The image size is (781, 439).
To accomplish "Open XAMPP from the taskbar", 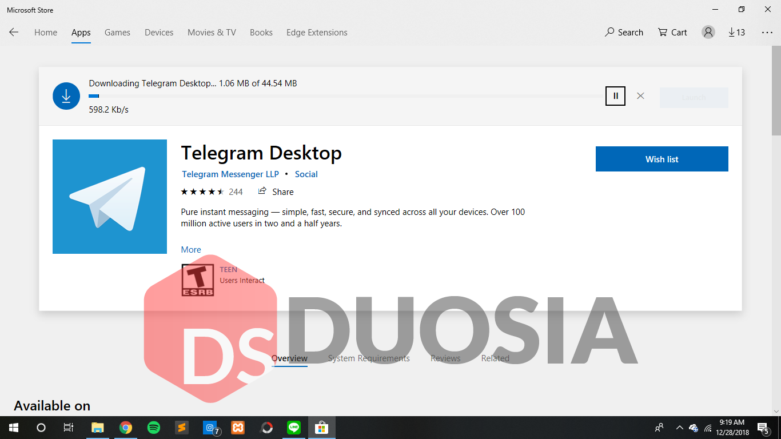I will (238, 428).
